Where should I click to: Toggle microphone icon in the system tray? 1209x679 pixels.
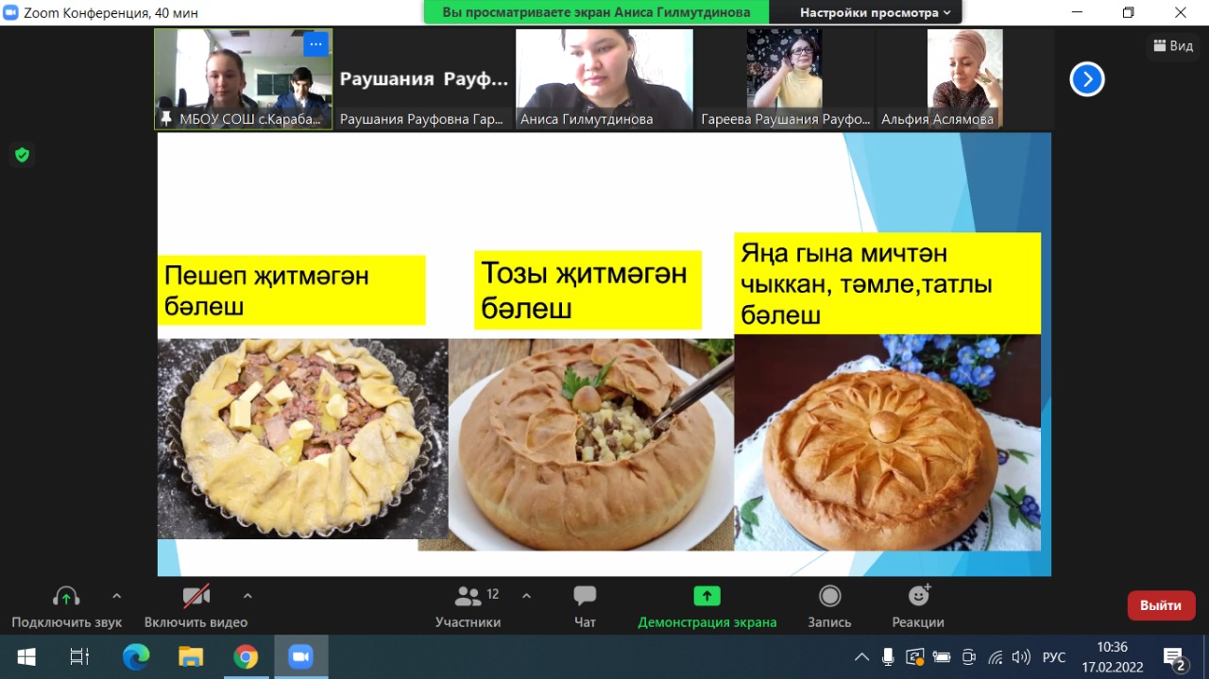[888, 657]
